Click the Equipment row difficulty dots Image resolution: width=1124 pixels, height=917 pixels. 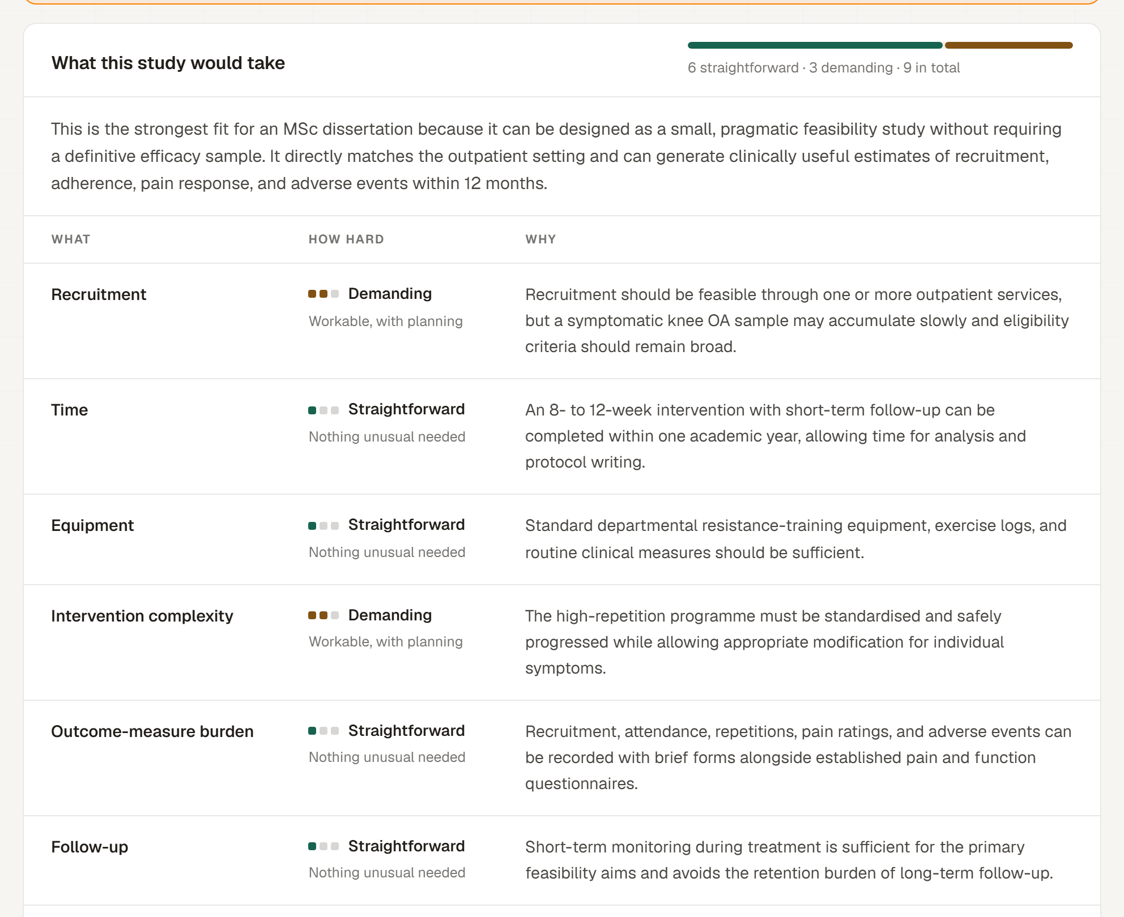coord(323,525)
